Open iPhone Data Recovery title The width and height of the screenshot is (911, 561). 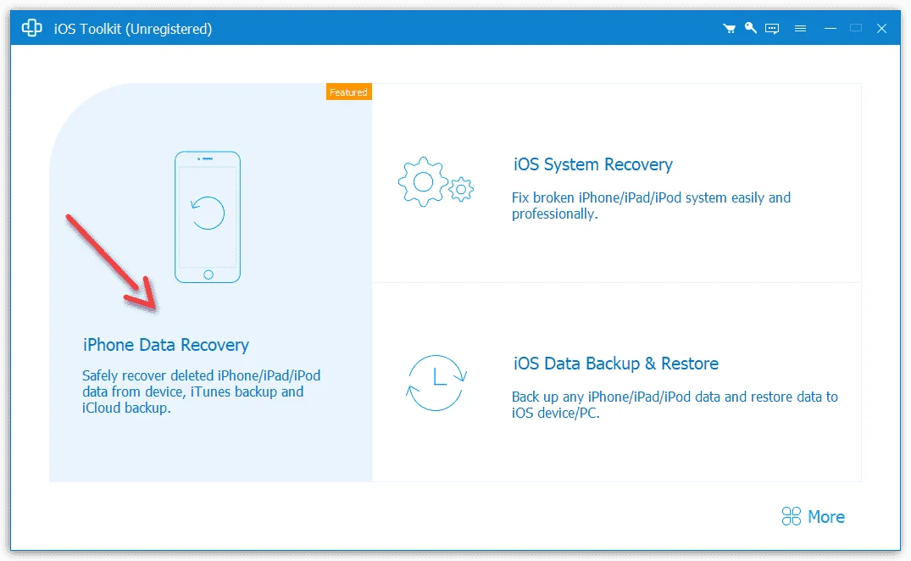click(166, 345)
